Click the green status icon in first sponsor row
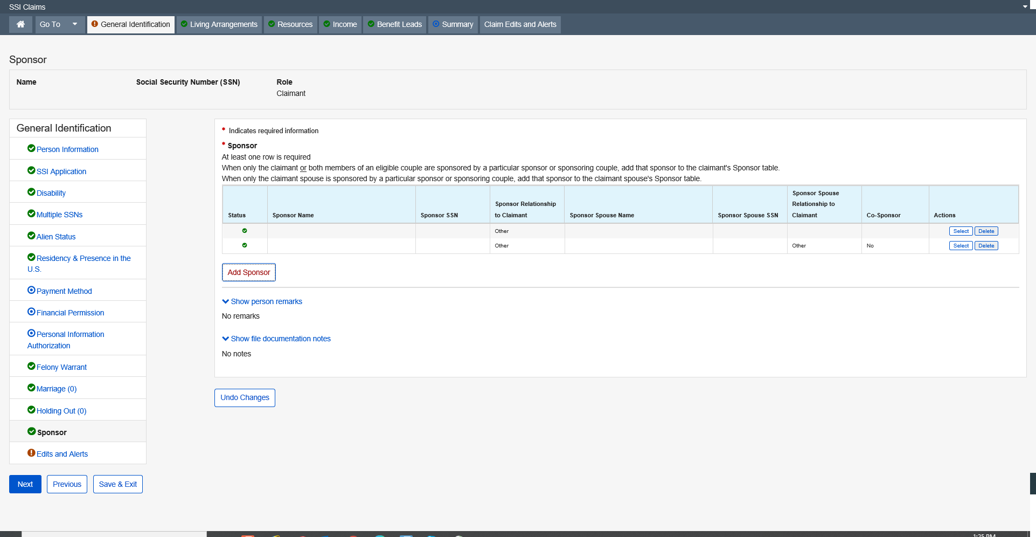This screenshot has width=1036, height=537. 245,231
